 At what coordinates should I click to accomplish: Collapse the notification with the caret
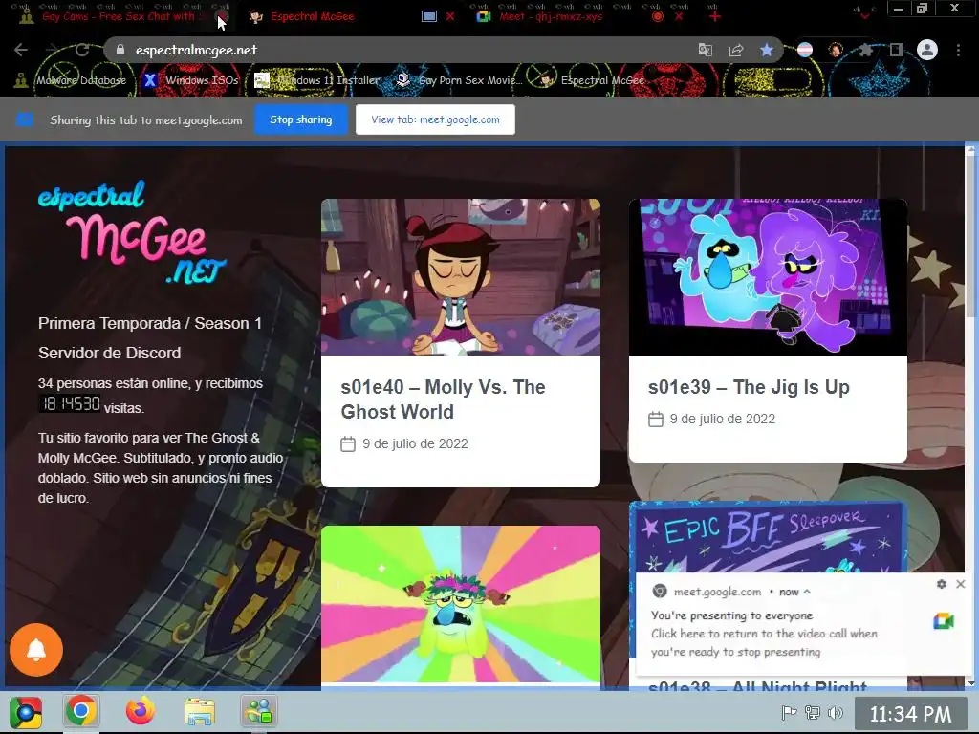coord(807,591)
